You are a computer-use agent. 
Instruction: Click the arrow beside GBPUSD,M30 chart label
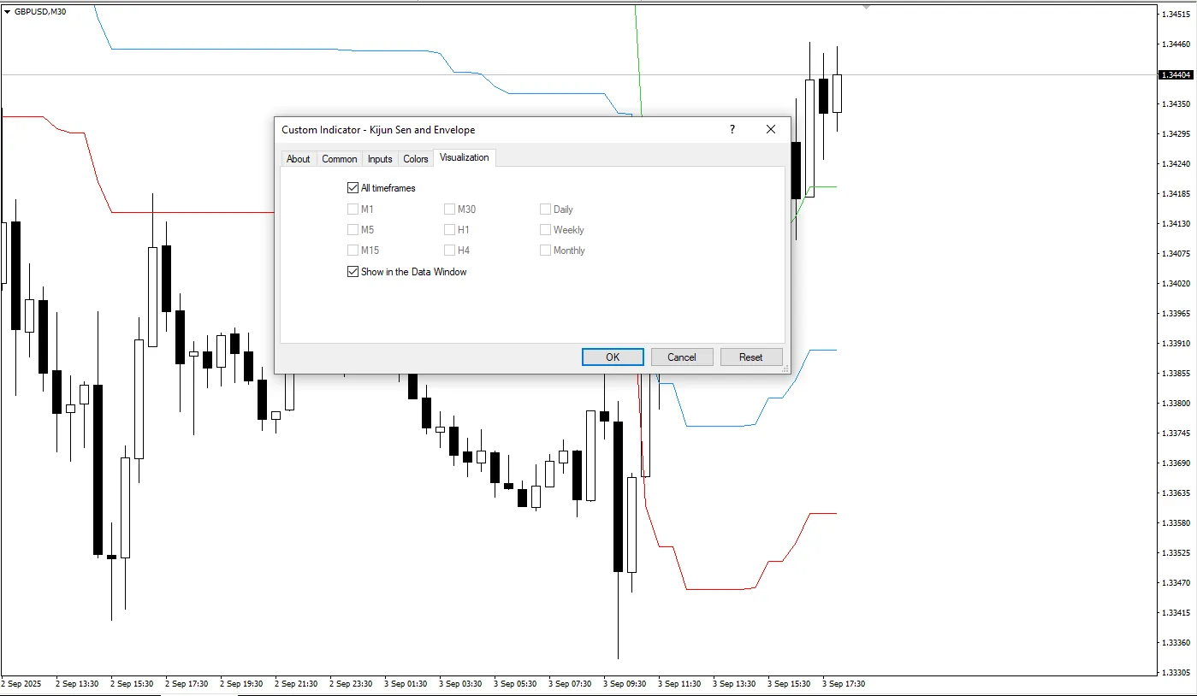(8, 11)
